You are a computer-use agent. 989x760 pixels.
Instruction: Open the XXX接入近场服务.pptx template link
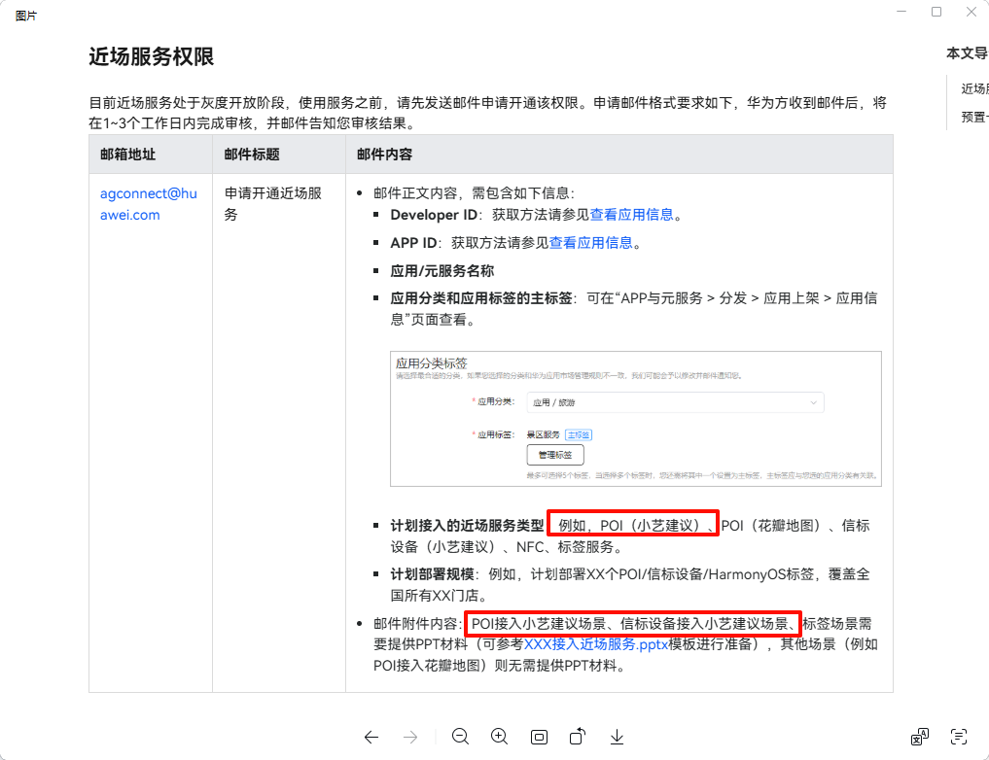tap(597, 644)
